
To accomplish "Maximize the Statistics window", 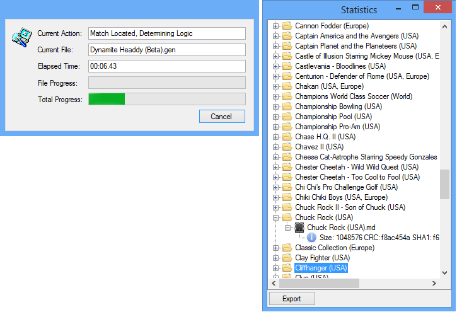I will click(415, 8).
